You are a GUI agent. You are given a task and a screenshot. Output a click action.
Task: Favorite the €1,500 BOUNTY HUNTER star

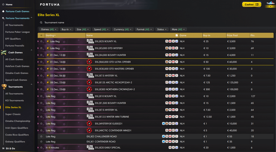41,103
